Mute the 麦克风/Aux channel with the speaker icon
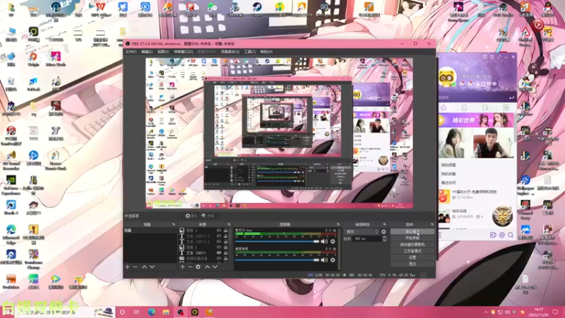Viewport: 565px width, 318px height. 324,241
